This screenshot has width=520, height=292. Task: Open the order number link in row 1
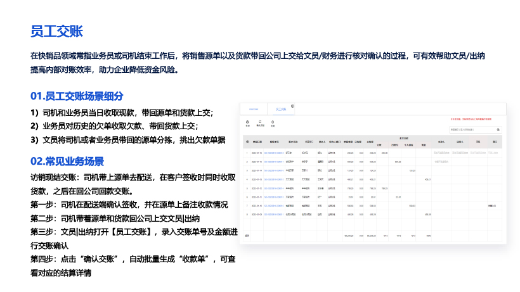pos(275,153)
